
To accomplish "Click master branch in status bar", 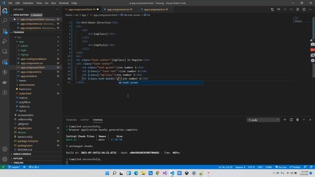I will pyautogui.click(x=14, y=167).
